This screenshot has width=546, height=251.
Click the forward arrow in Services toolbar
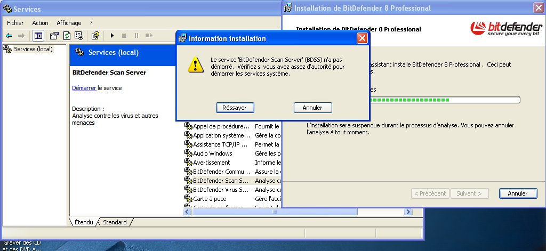tap(21, 36)
